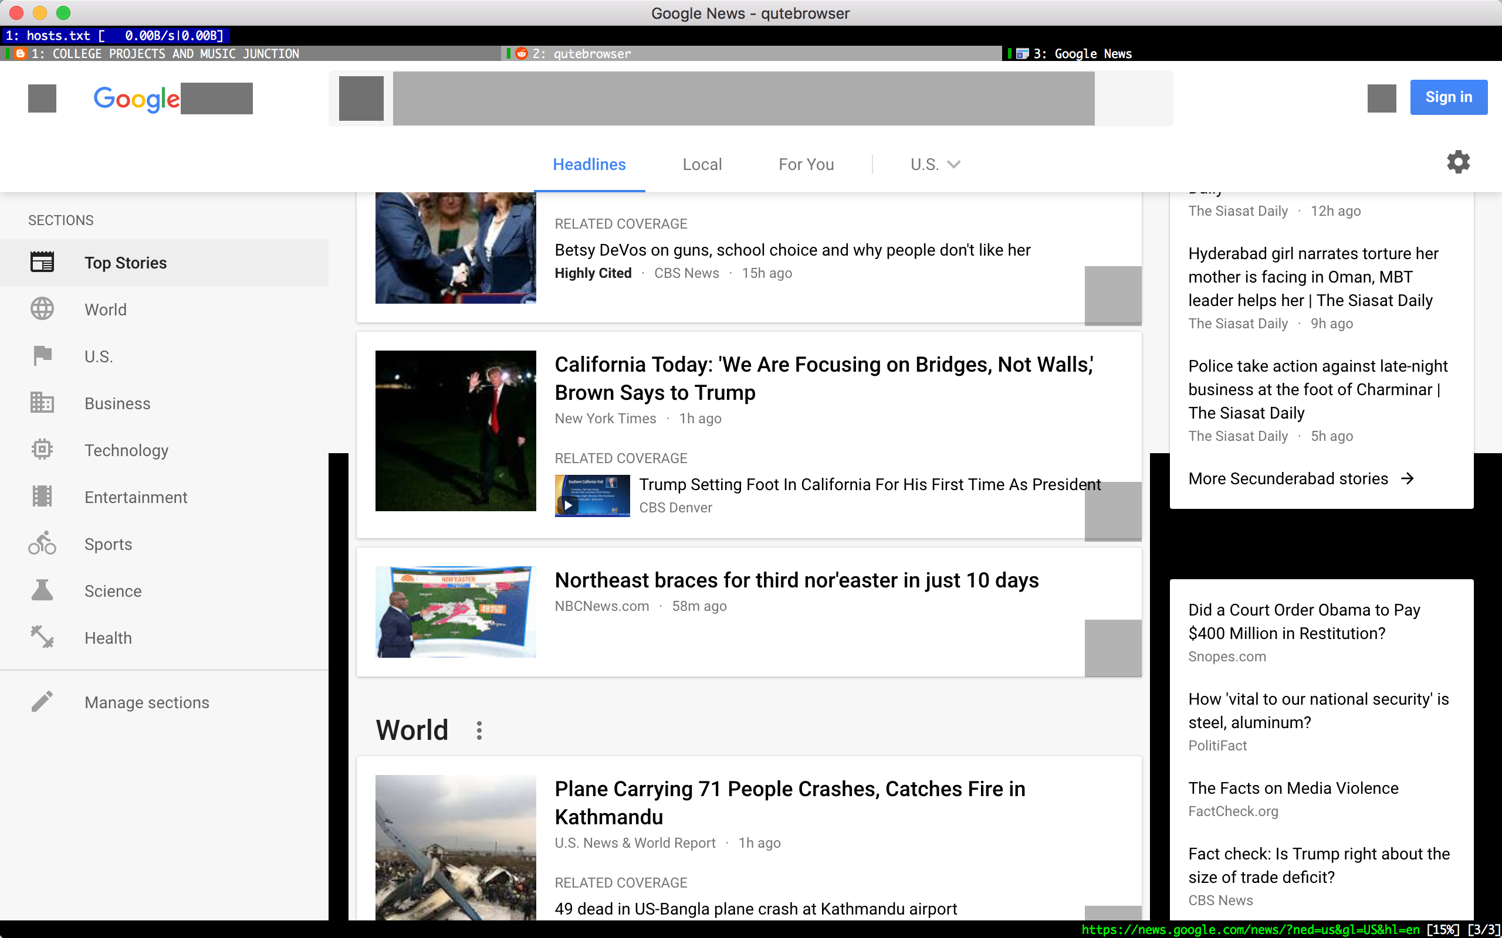
Task: Open Hyderabad girl narrates torture story
Action: pyautogui.click(x=1313, y=277)
